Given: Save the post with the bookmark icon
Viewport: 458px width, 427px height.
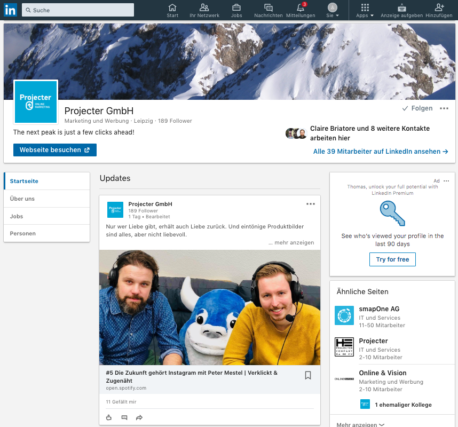Looking at the screenshot, I should (308, 375).
